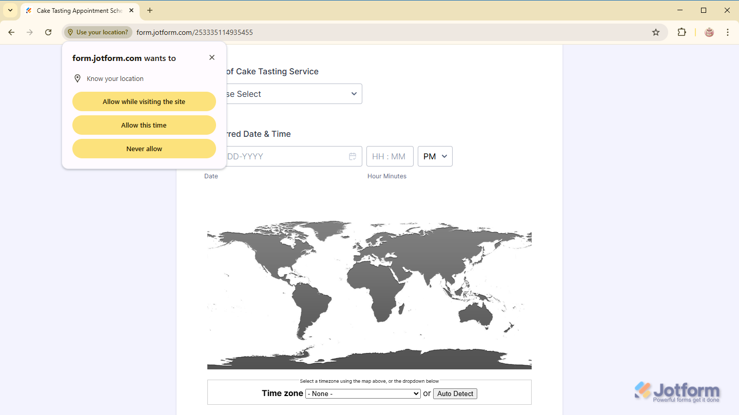The image size is (739, 415).
Task: Reload the current page
Action: 48,32
